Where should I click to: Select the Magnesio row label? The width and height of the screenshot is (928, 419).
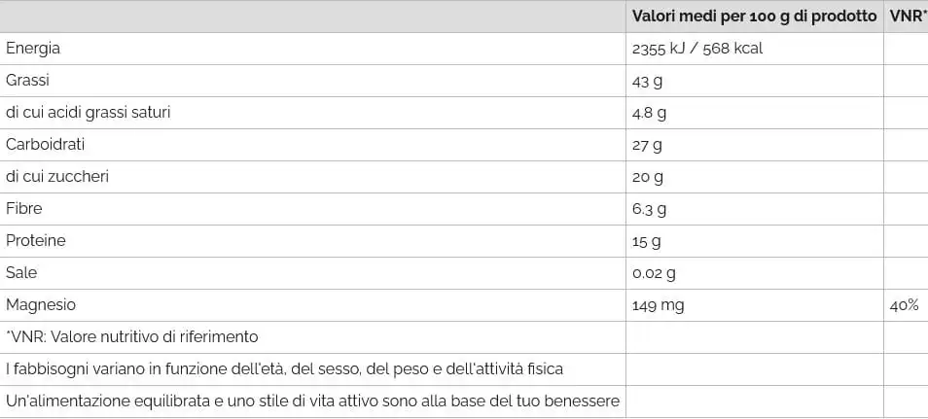tap(41, 305)
